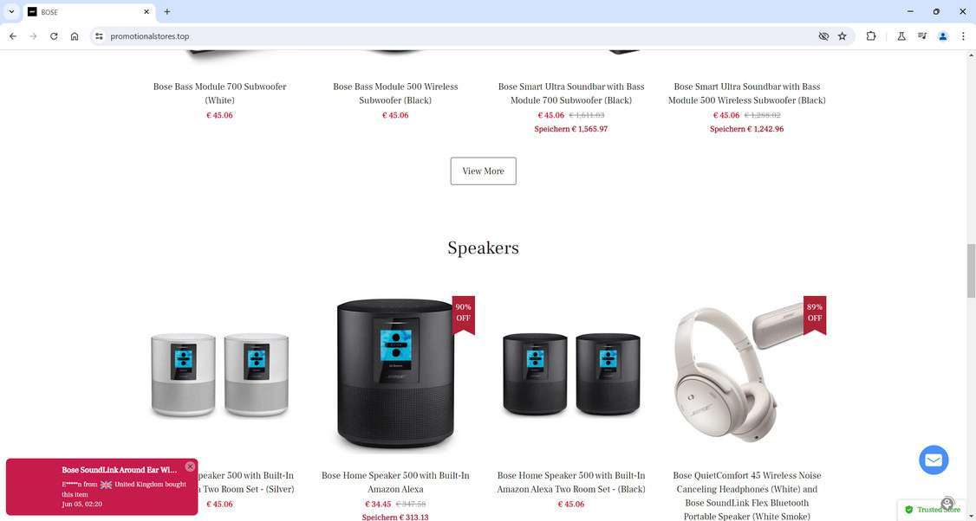Click the user profile avatar icon

pyautogui.click(x=942, y=36)
